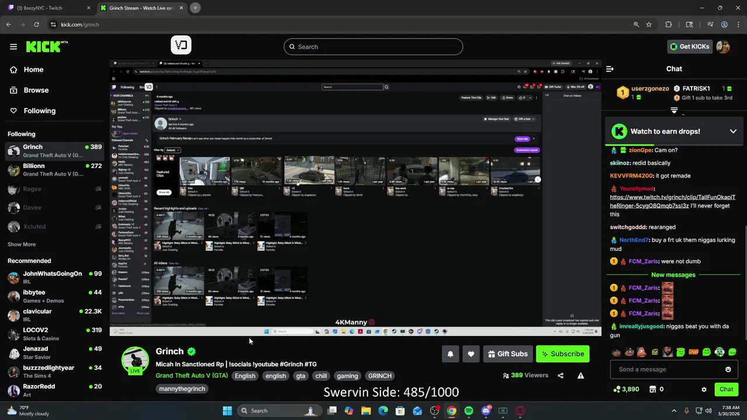Click the Windows taskbar Search box
The height and width of the screenshot is (420, 747).
[280, 411]
